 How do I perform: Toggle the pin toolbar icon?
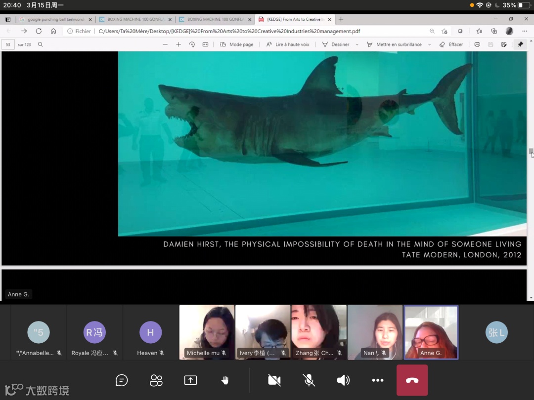(x=520, y=44)
